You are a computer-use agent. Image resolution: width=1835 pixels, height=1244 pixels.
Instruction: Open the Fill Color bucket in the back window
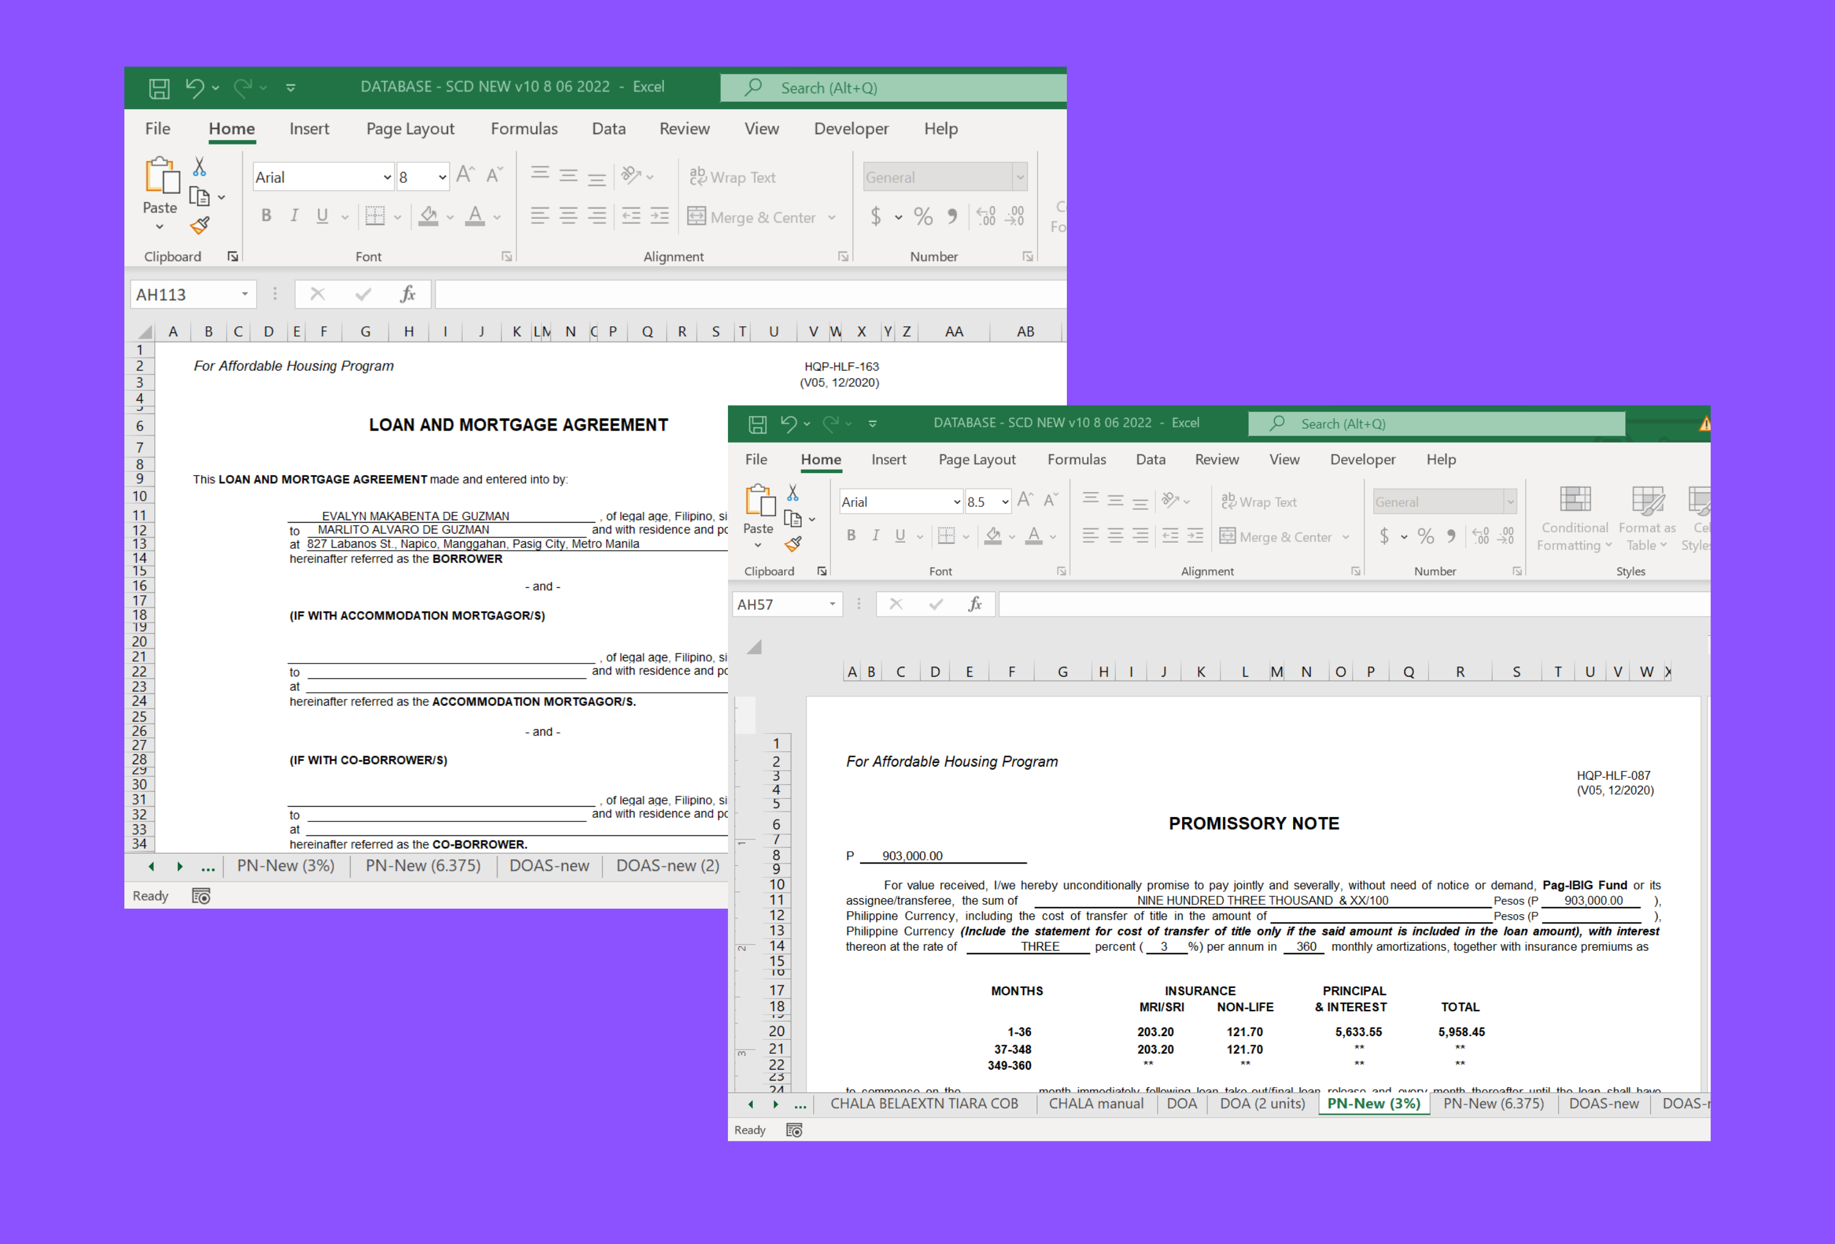point(429,216)
